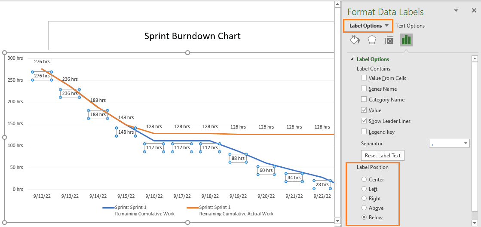This screenshot has height=227, width=481.
Task: Select the boxed 188 hrs data label
Action: (98, 114)
